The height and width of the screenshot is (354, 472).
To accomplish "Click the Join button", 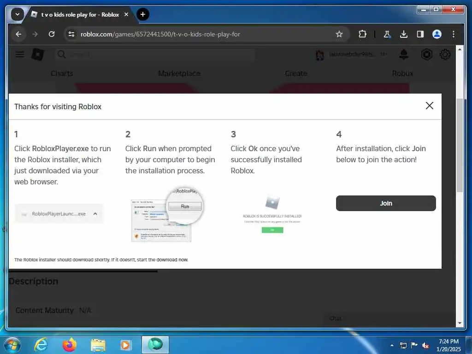I will pos(386,203).
